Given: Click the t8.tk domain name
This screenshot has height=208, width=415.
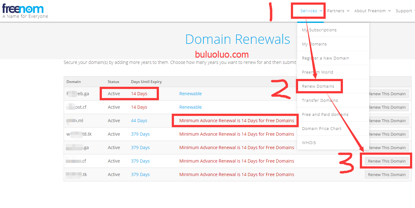Looking at the screenshot, I should [x=79, y=134].
